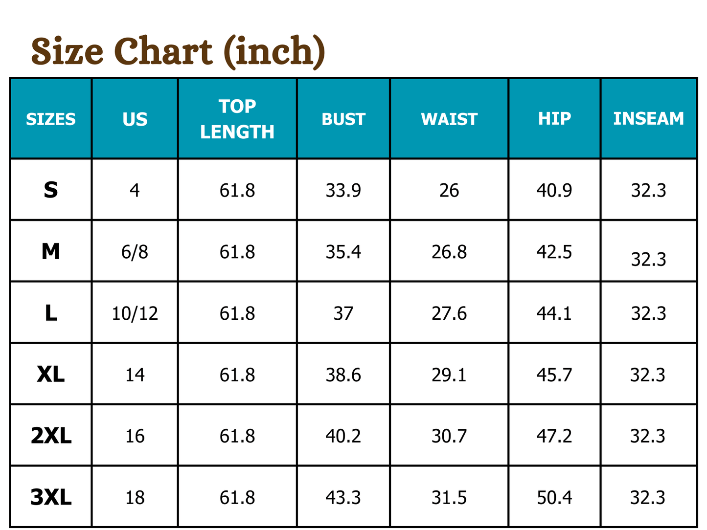Select the XL size row label
The image size is (707, 530).
(x=51, y=375)
